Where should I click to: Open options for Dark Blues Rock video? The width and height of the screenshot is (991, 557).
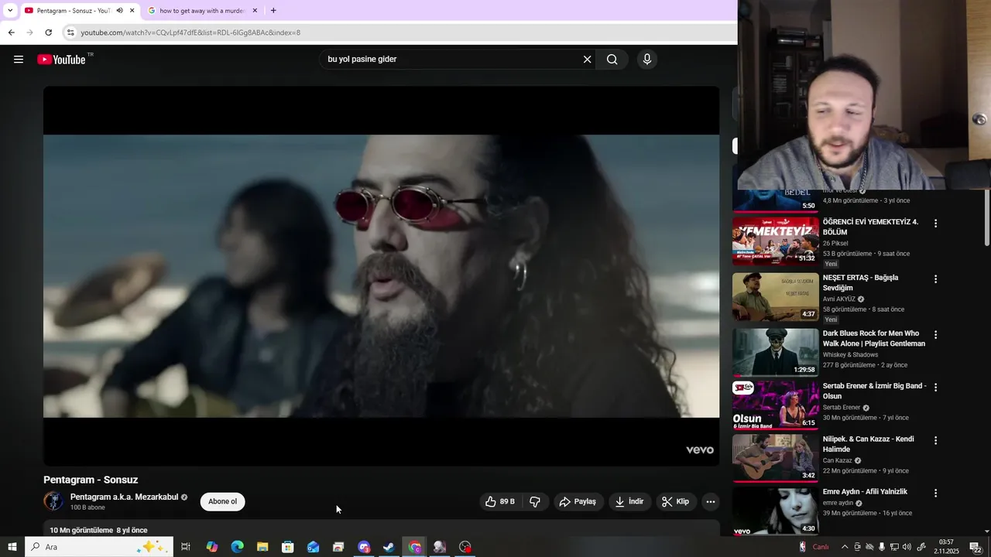tap(935, 335)
